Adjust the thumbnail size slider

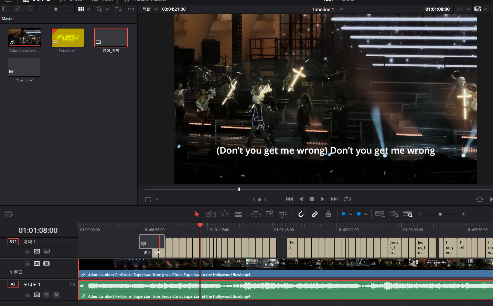tap(56, 9)
